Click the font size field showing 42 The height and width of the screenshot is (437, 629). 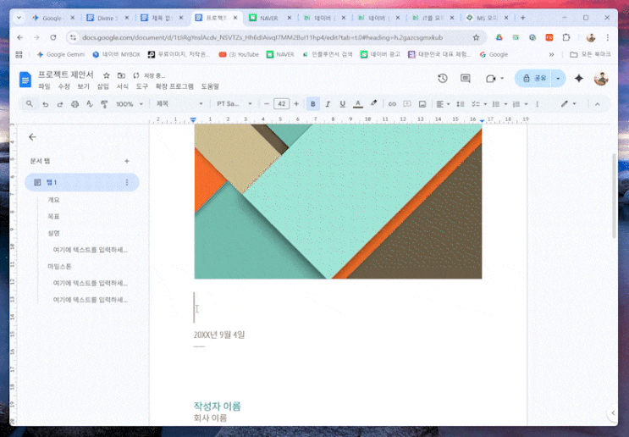pos(282,104)
